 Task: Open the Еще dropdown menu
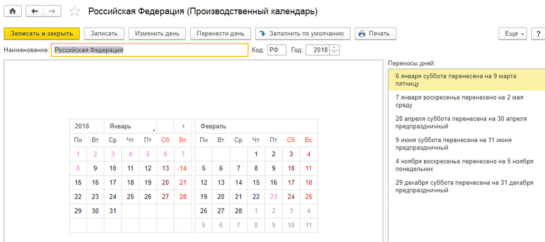click(514, 34)
